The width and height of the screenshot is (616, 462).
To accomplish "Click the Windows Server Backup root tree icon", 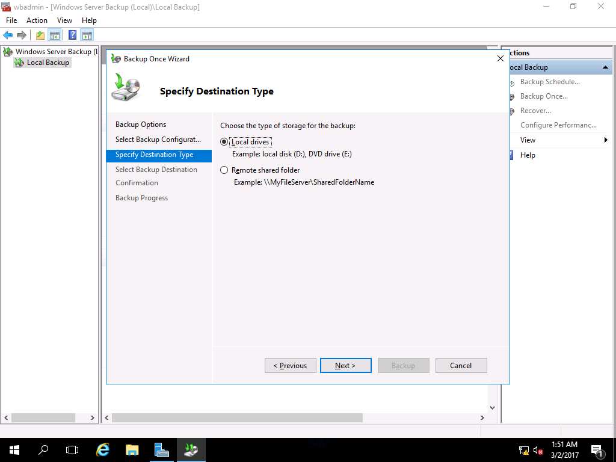I will click(x=8, y=52).
